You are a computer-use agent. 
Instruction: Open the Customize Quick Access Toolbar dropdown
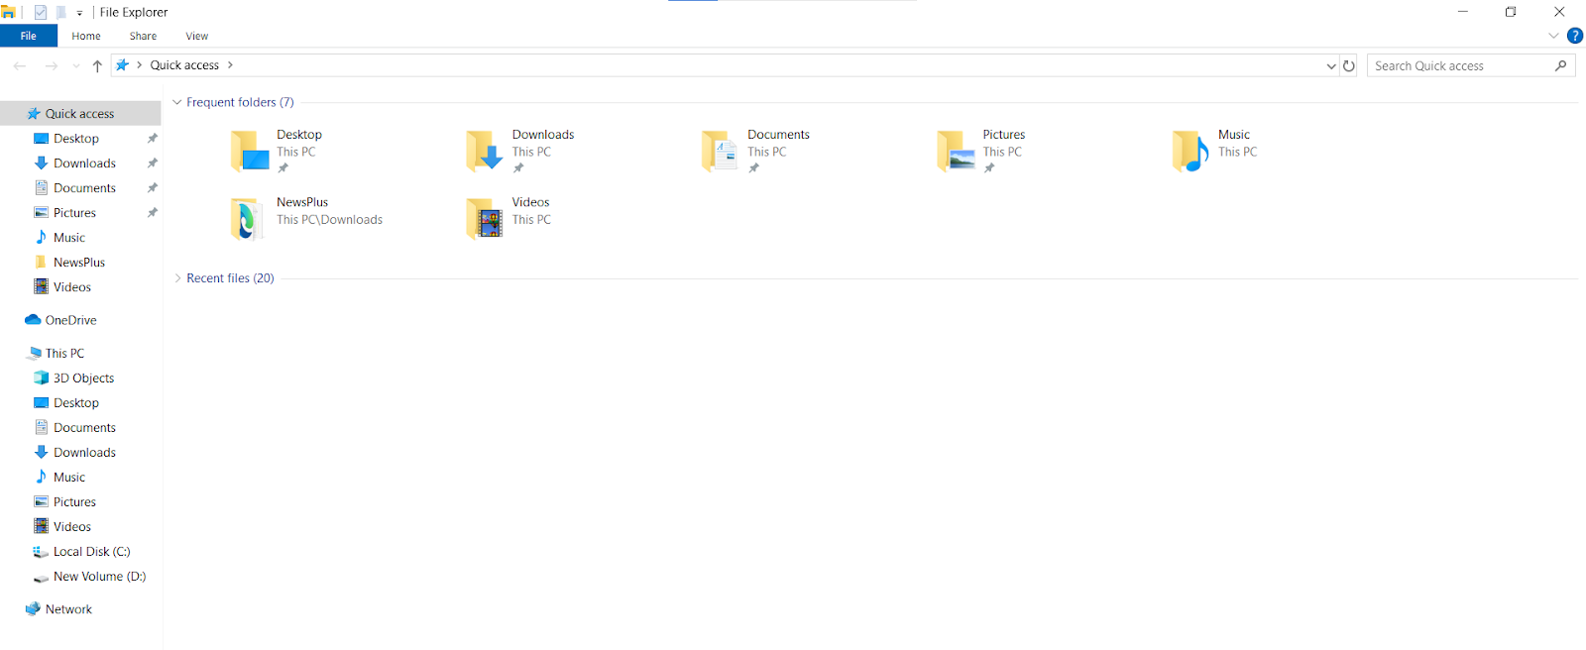(79, 14)
